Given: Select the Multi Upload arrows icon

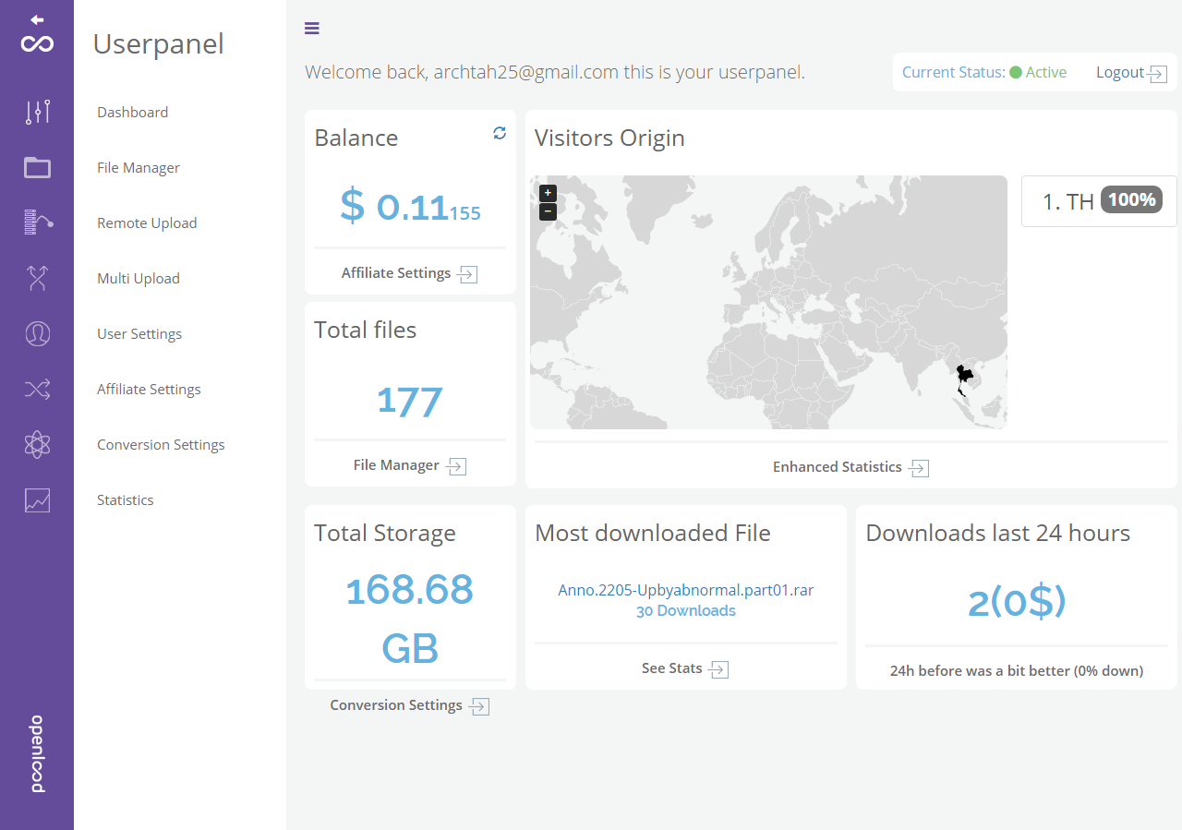Looking at the screenshot, I should tap(37, 278).
